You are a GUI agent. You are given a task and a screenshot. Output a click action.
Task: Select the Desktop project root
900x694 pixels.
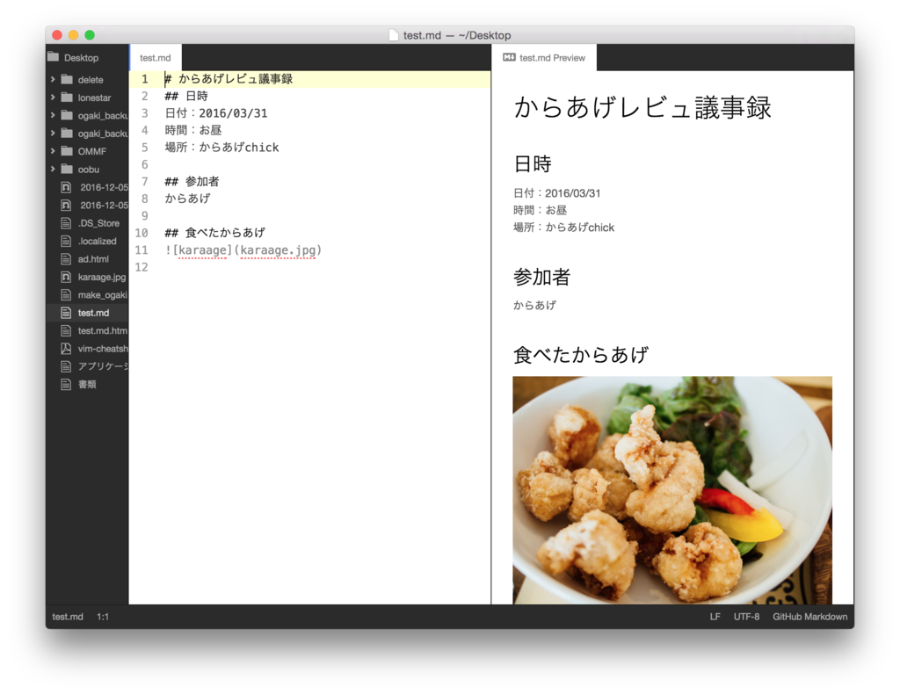click(87, 57)
